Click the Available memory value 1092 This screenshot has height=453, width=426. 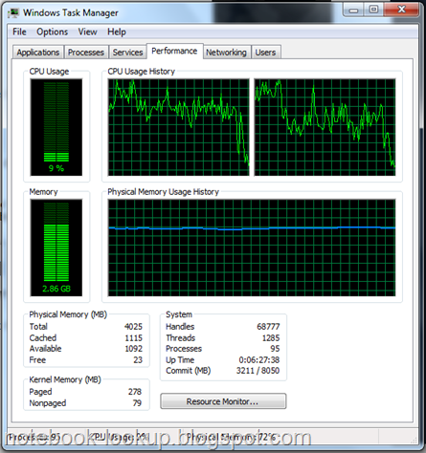coord(133,349)
